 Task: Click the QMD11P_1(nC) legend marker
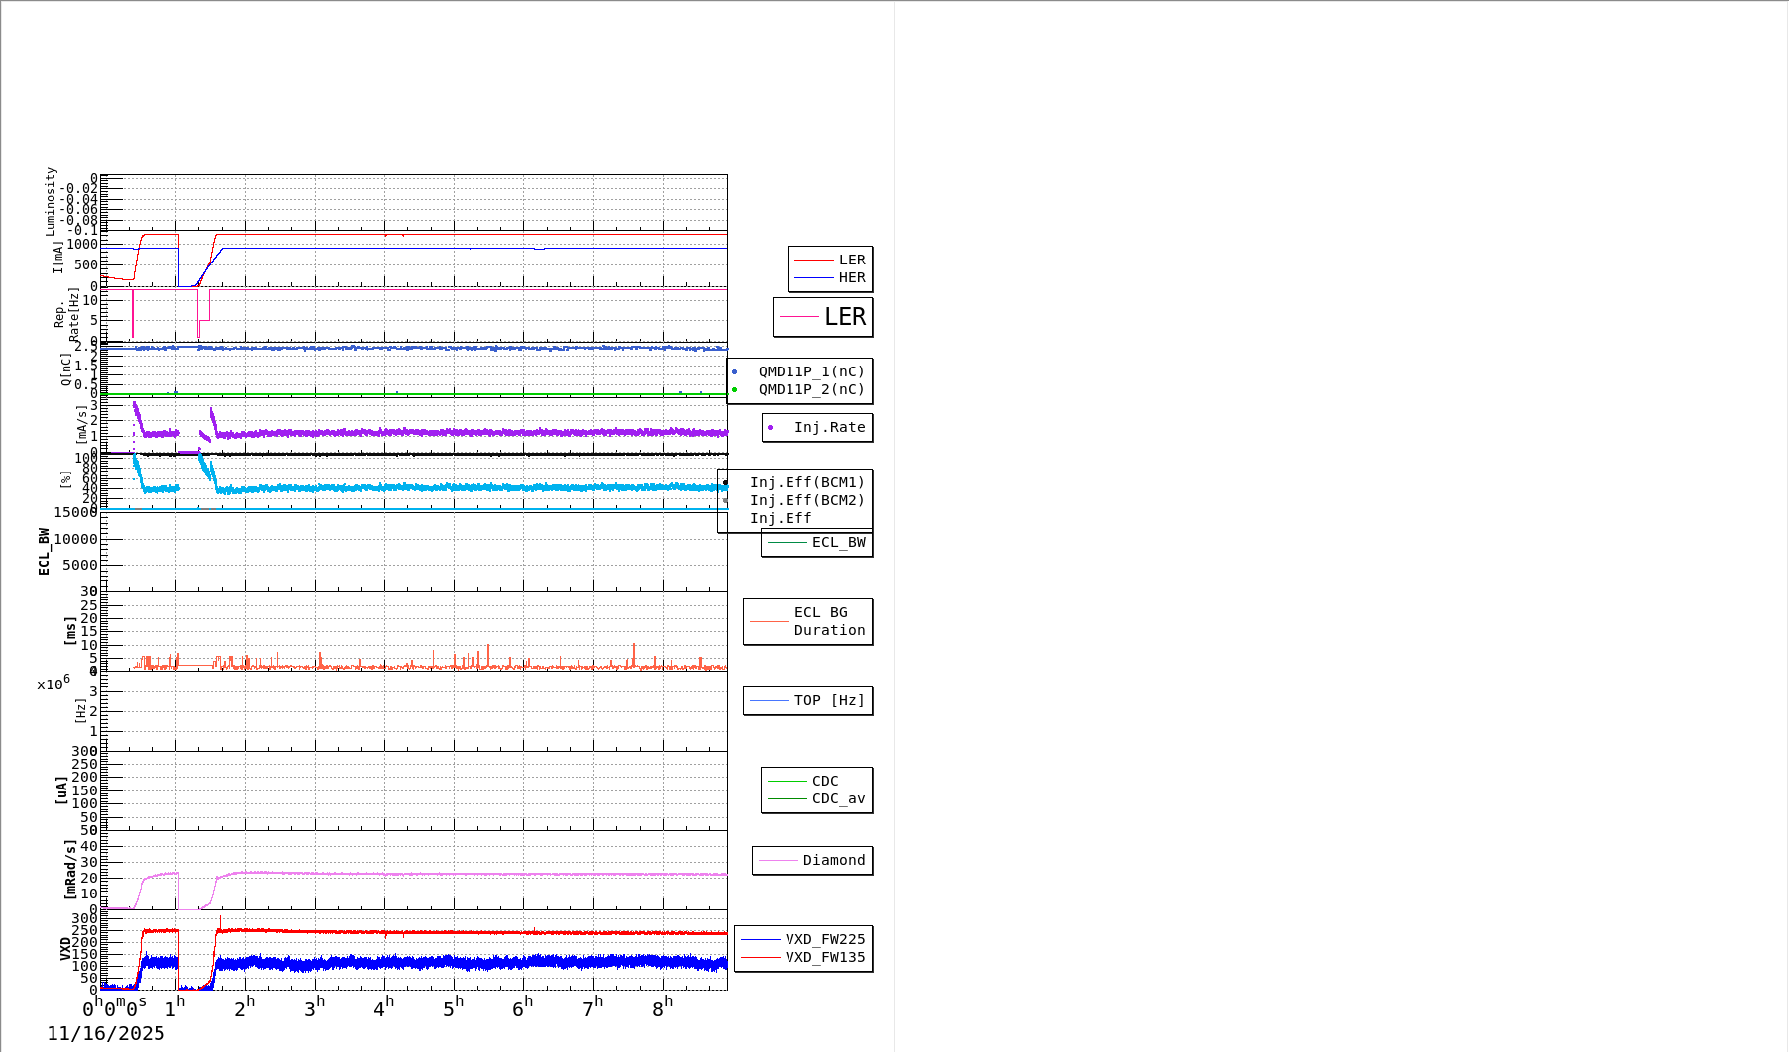[x=735, y=372]
